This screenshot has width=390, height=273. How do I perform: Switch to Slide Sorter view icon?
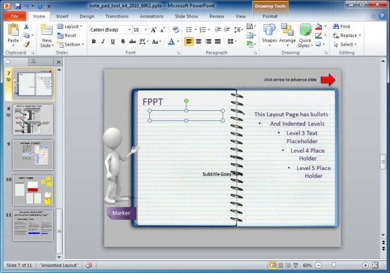tap(280, 266)
